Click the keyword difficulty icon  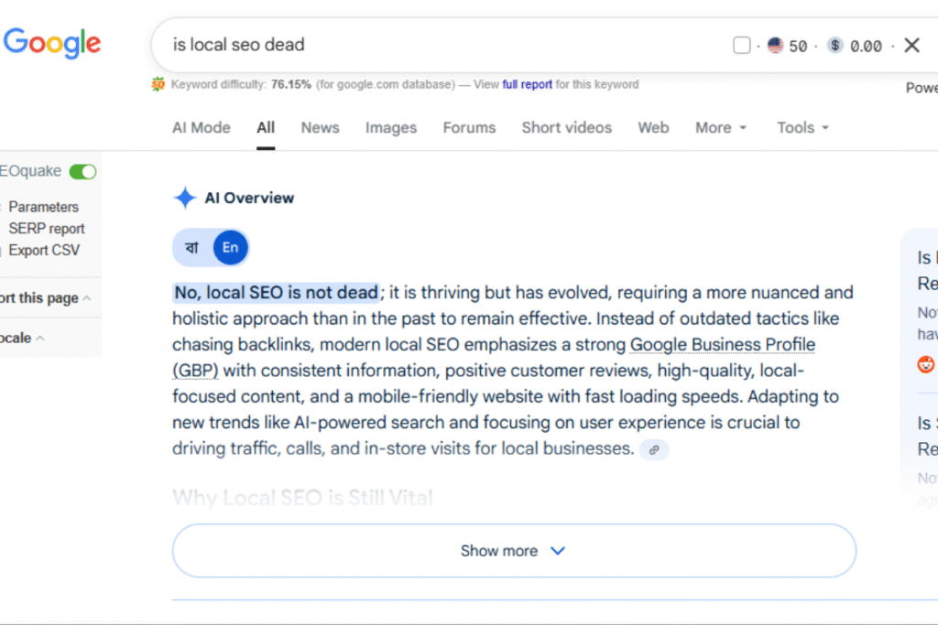[x=158, y=84]
